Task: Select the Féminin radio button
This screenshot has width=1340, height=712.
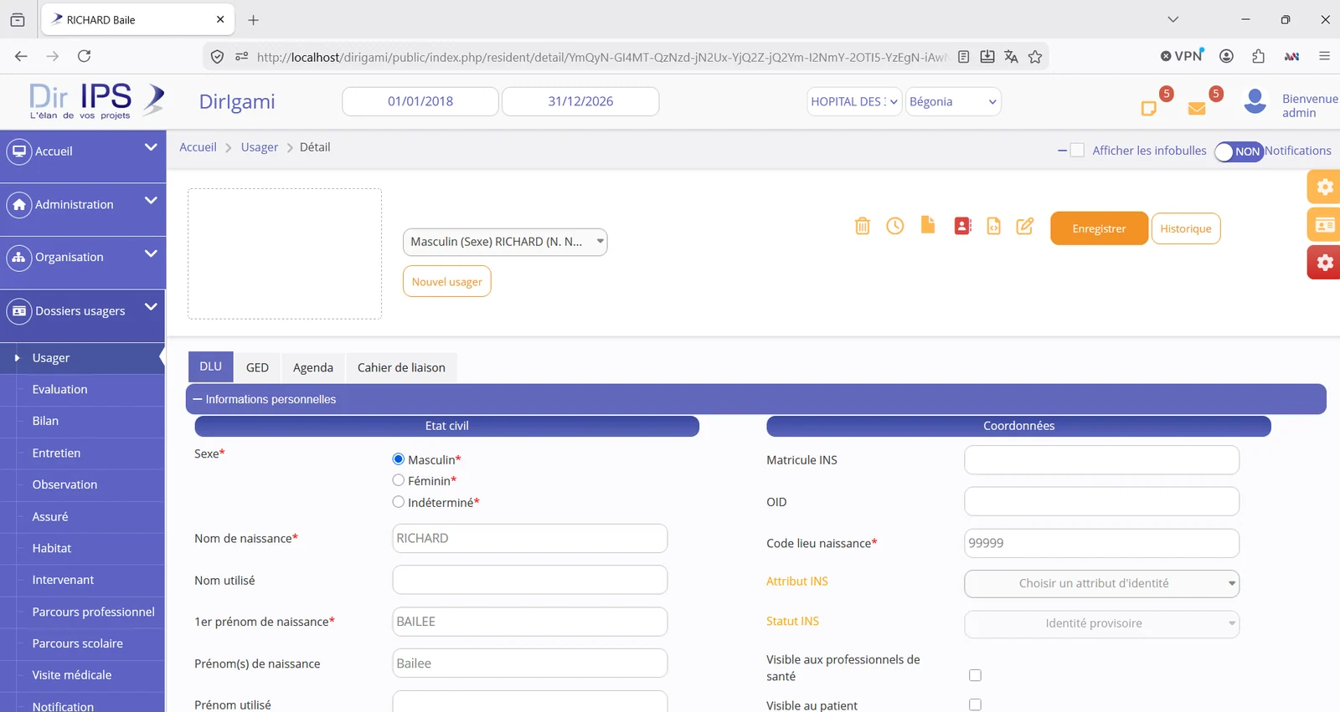Action: click(x=399, y=480)
